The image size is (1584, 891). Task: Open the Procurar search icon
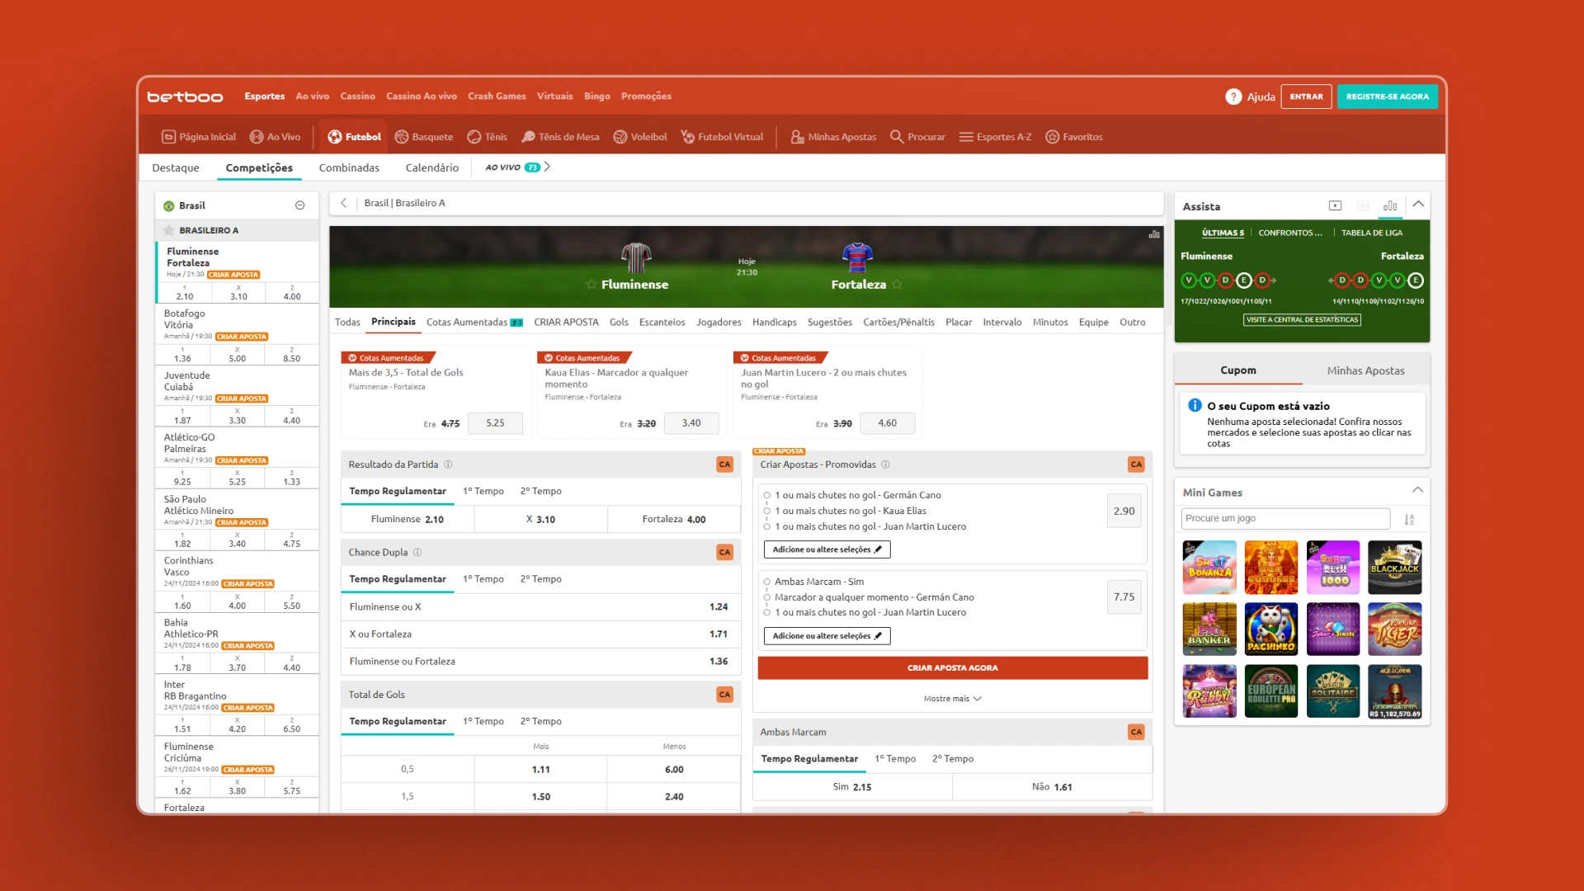pyautogui.click(x=897, y=137)
